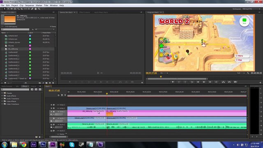Open Marker menu

(x=39, y=5)
